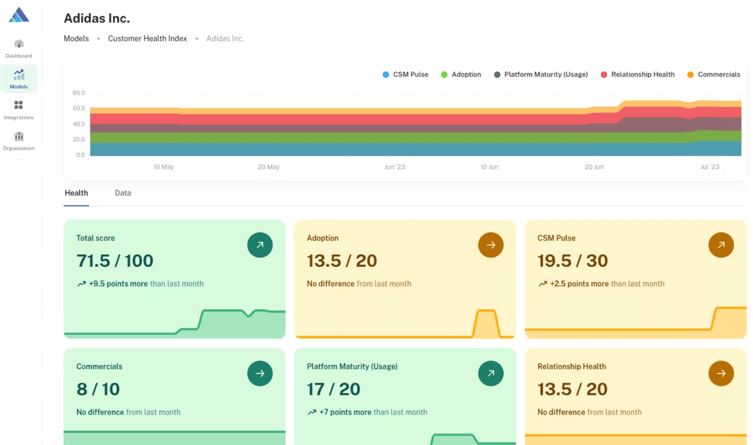Click the Relationship Health 13.5 / 20 score

pos(573,389)
